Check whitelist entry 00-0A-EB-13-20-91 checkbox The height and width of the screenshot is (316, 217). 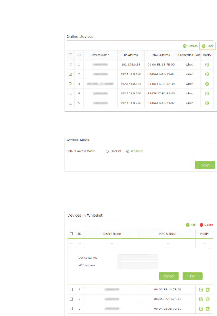[x=71, y=299]
